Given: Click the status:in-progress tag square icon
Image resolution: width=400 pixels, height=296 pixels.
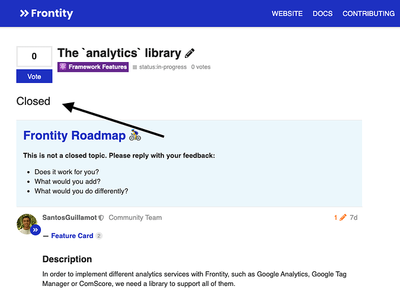Looking at the screenshot, I should click(135, 67).
